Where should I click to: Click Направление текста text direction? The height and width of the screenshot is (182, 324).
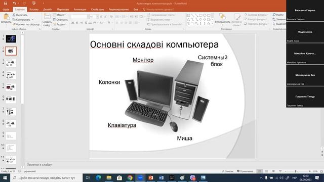pyautogui.click(x=161, y=15)
